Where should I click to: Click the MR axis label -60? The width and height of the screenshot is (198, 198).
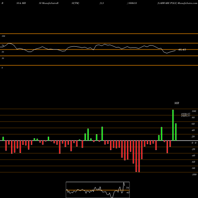193,162
